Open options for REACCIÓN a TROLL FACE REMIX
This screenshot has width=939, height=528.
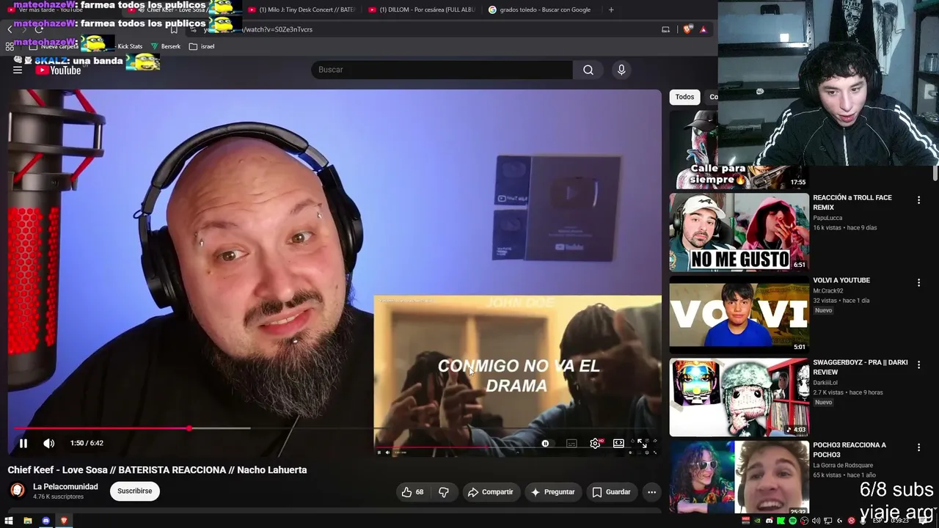[918, 199]
